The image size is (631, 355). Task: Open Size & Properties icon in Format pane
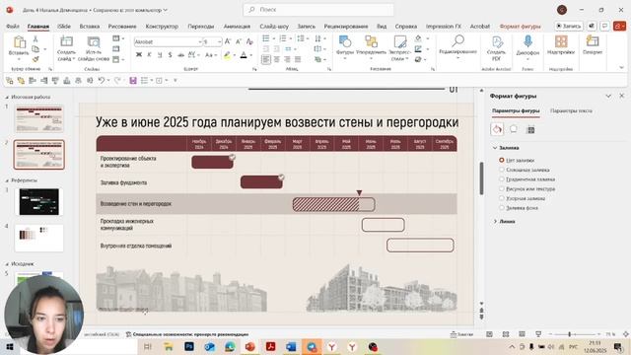coord(530,129)
